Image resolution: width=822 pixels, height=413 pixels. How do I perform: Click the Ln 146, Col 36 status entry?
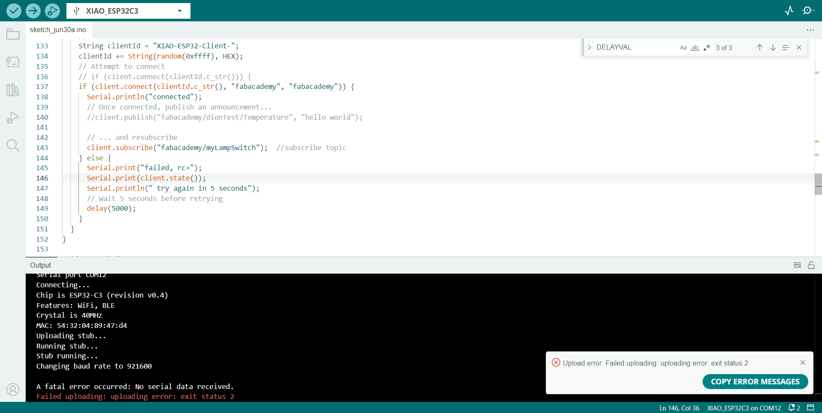(x=679, y=408)
